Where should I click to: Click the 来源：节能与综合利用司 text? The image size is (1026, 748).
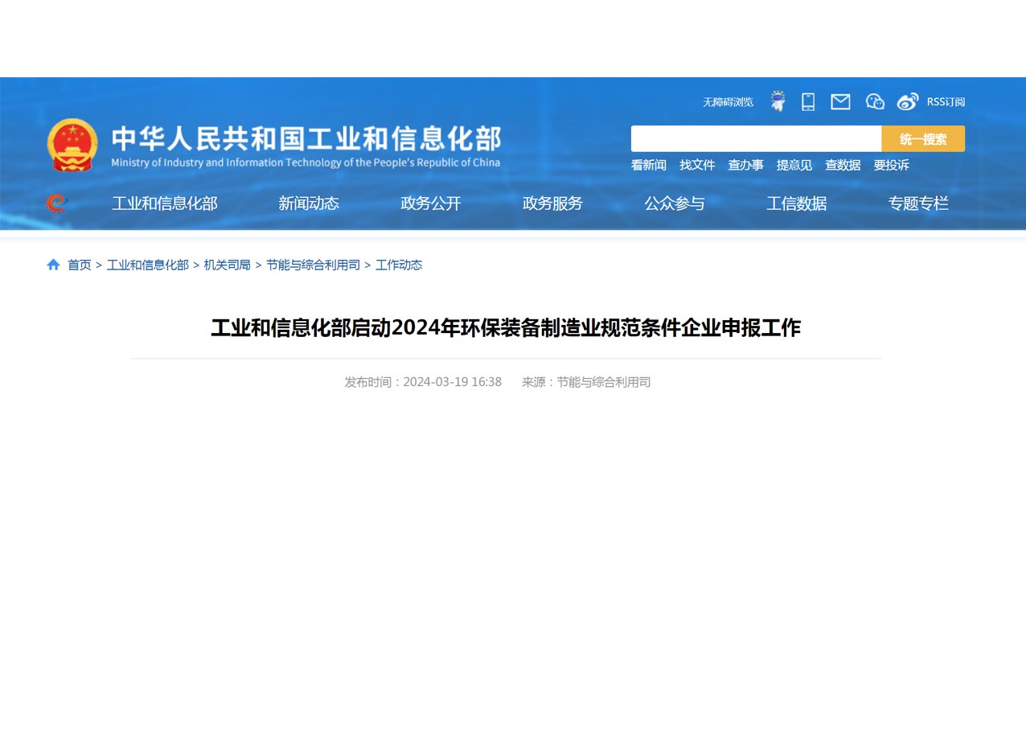[x=586, y=382]
